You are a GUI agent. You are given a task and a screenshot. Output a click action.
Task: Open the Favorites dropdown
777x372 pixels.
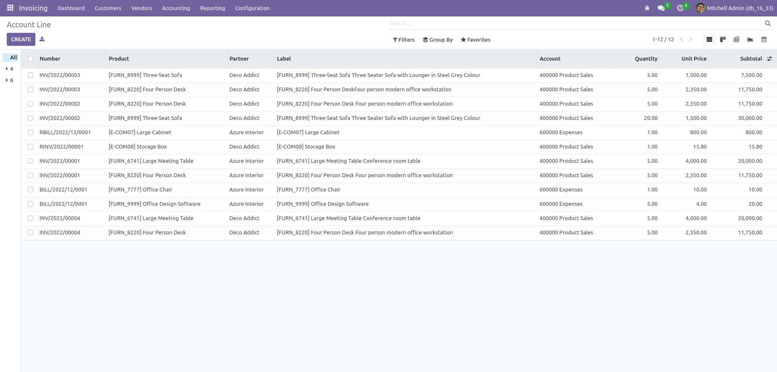(x=475, y=40)
